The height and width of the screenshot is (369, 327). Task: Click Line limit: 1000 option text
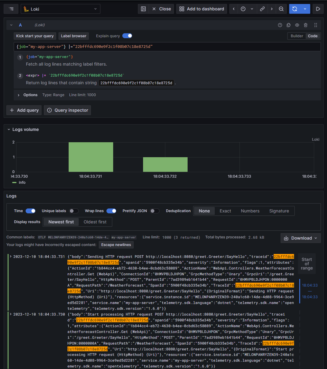tap(82, 95)
